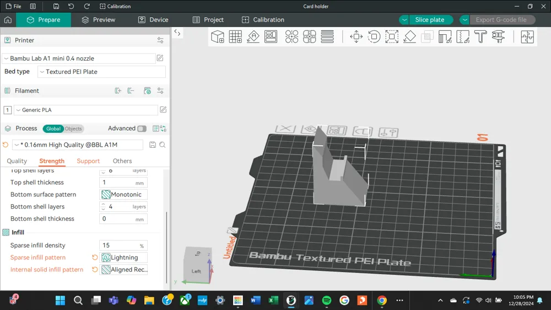This screenshot has width=551, height=310.
Task: Open Filament section settings sliders icon
Action: tap(160, 91)
